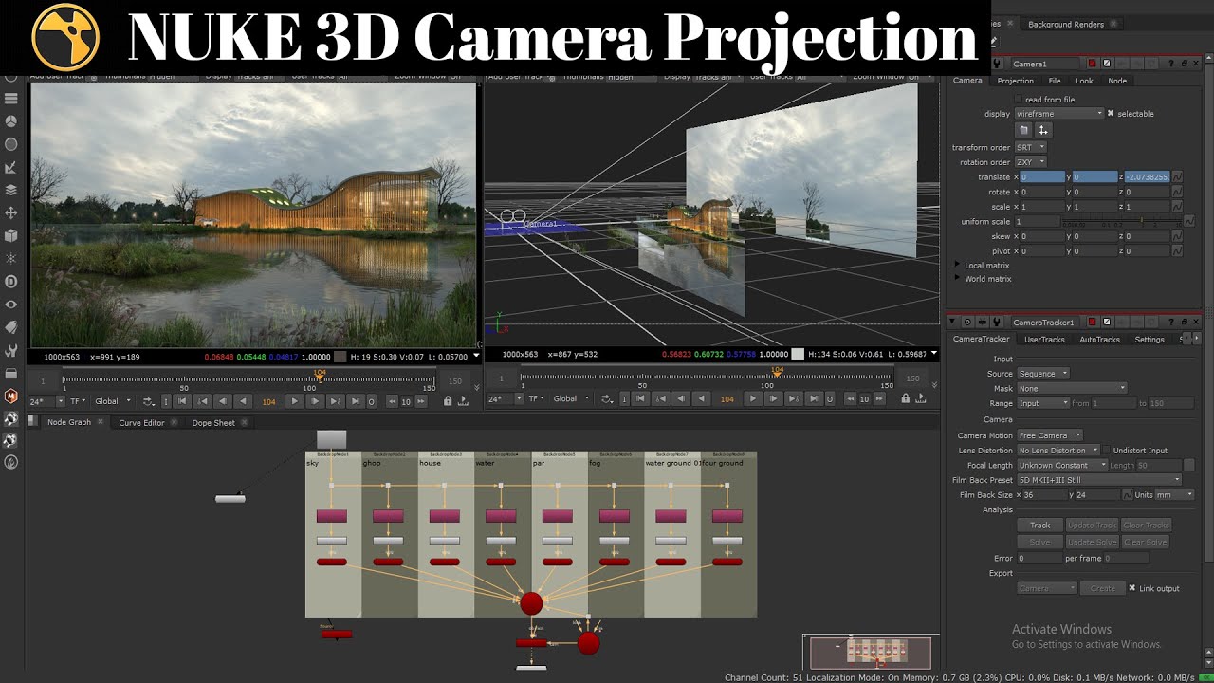Open the Film Back Preset dropdown
1214x683 pixels.
(x=1099, y=480)
